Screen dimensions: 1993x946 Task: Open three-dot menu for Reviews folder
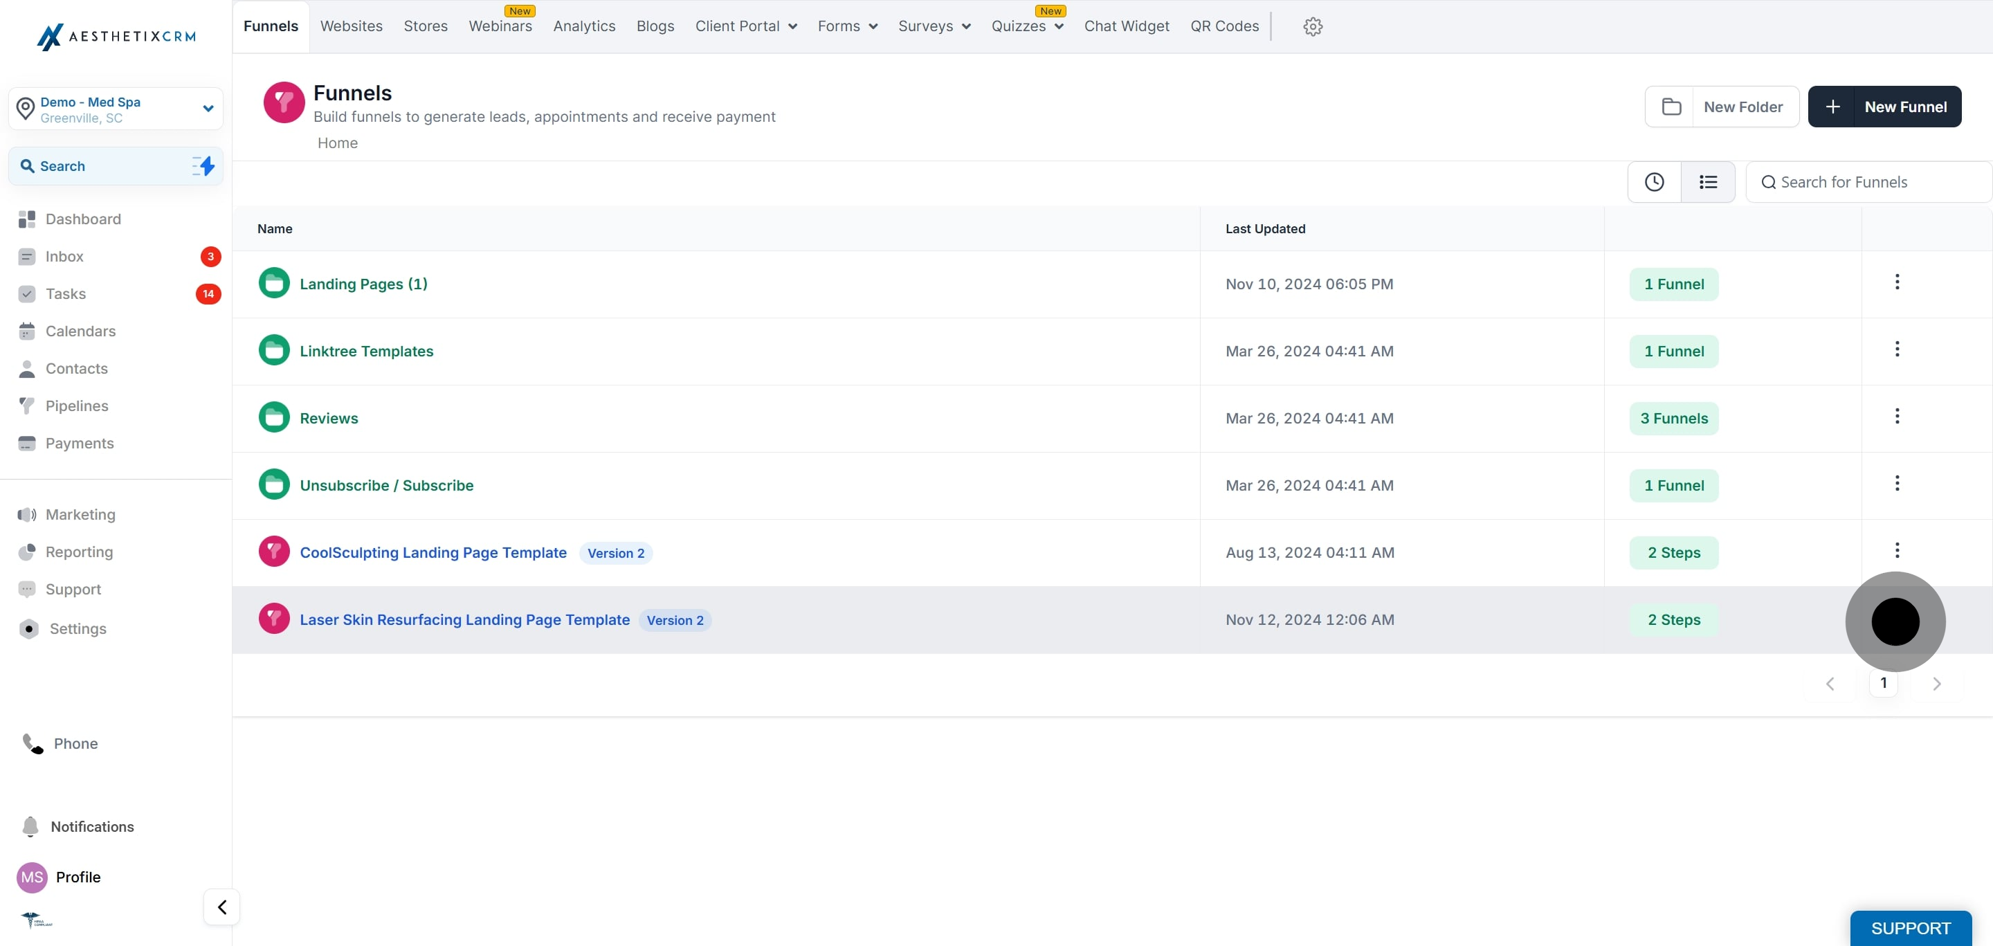1896,417
